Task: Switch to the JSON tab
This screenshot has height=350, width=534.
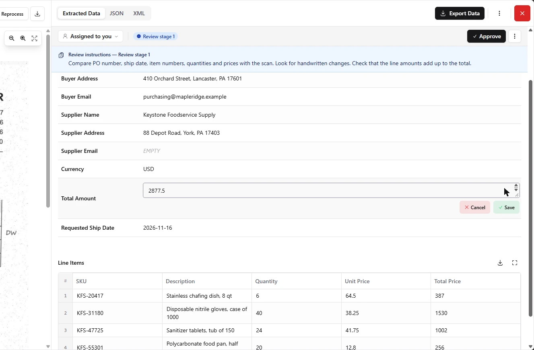Action: pyautogui.click(x=117, y=13)
